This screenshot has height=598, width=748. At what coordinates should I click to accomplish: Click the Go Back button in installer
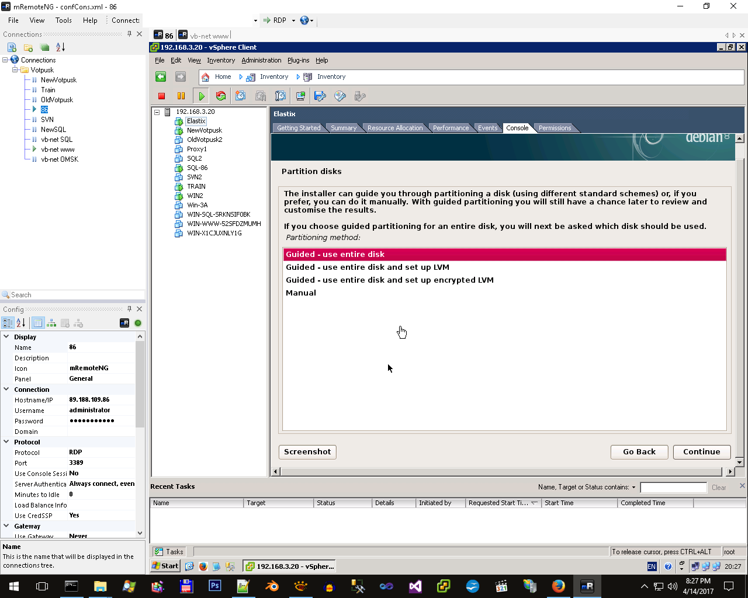tap(639, 452)
